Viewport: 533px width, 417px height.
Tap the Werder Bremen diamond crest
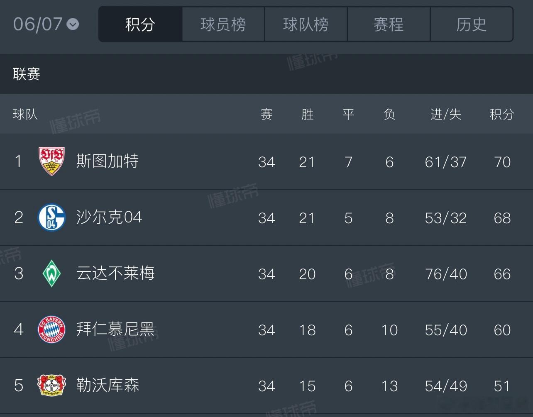click(52, 273)
